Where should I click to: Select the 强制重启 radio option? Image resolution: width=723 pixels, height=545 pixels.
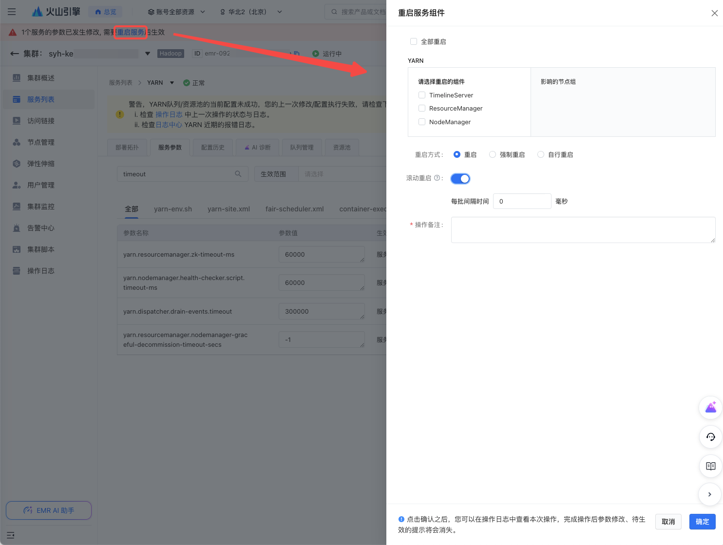pyautogui.click(x=493, y=154)
